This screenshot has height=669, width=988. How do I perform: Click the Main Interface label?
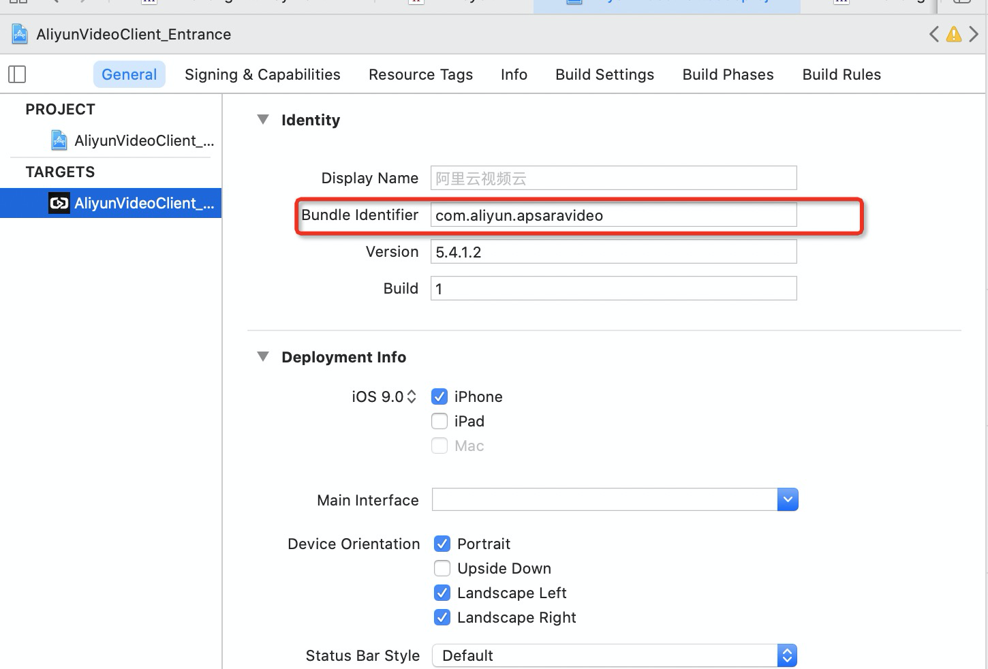[368, 500]
